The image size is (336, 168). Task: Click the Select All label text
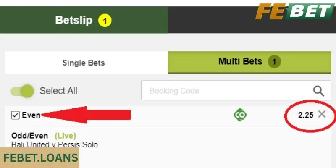[58, 91]
